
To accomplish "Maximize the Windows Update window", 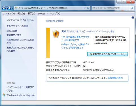I will click(124, 2).
